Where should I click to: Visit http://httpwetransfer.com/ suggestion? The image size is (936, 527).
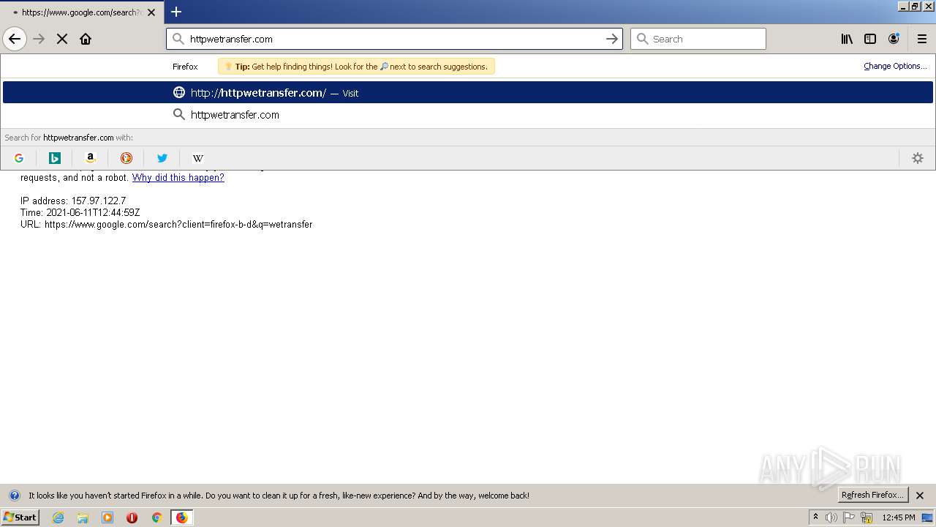(x=468, y=92)
